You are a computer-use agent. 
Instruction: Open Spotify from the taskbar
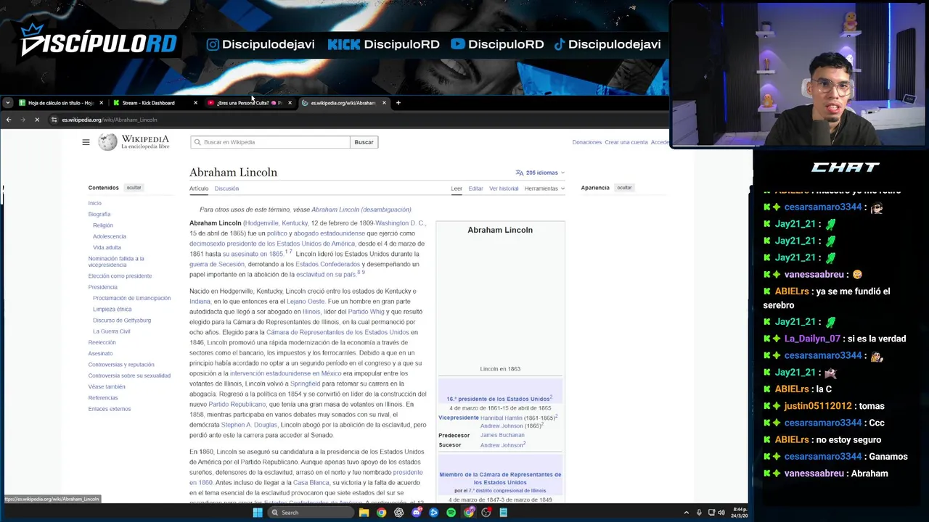click(451, 513)
